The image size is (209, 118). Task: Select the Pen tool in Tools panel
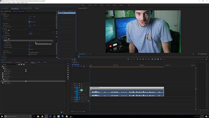pos(68,74)
